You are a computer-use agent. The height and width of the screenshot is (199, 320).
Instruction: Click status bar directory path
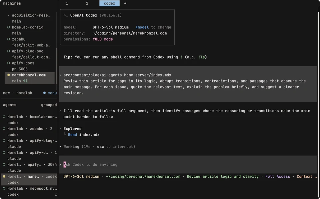(143, 177)
